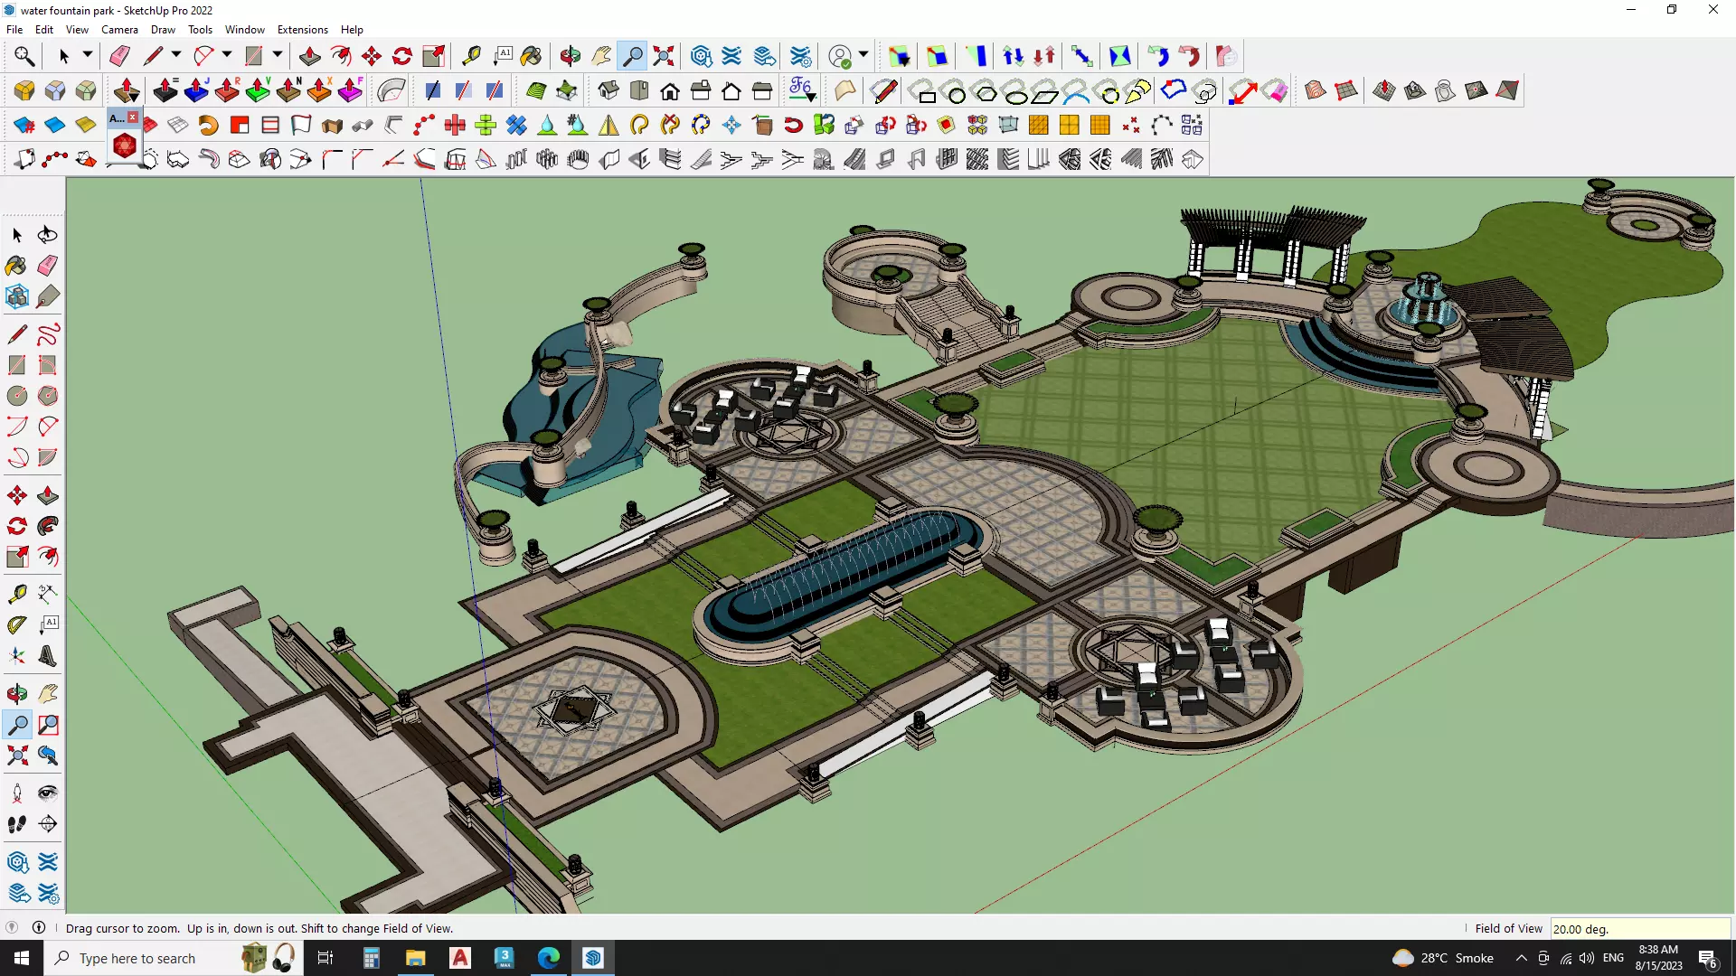Expand the Line tool dropdown arrow
This screenshot has height=976, width=1736.
(x=176, y=55)
